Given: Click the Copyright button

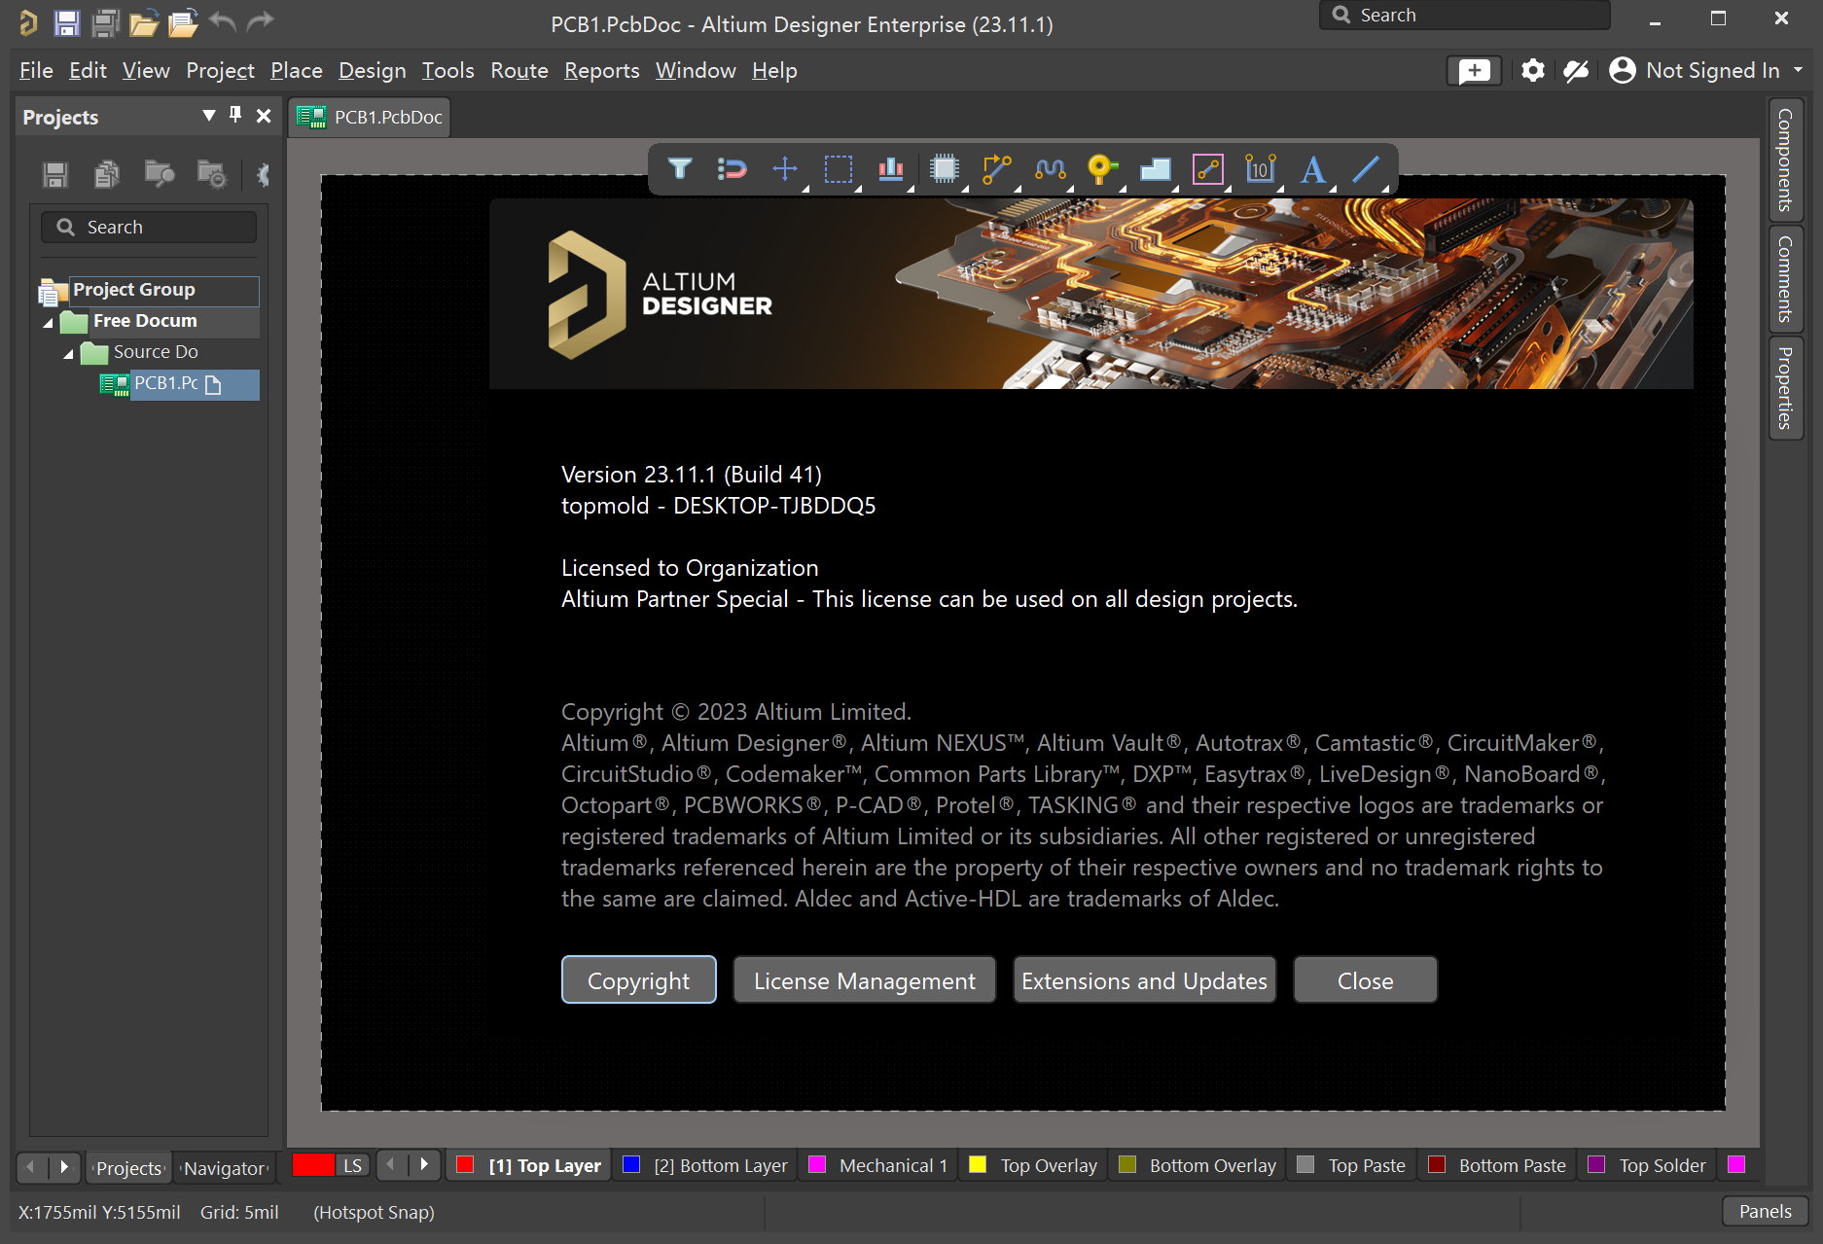Looking at the screenshot, I should click(x=638, y=980).
